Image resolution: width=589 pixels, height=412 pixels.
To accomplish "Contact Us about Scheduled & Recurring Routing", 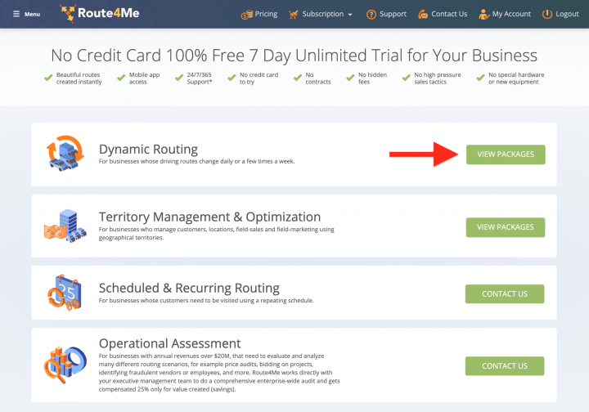I will point(505,293).
